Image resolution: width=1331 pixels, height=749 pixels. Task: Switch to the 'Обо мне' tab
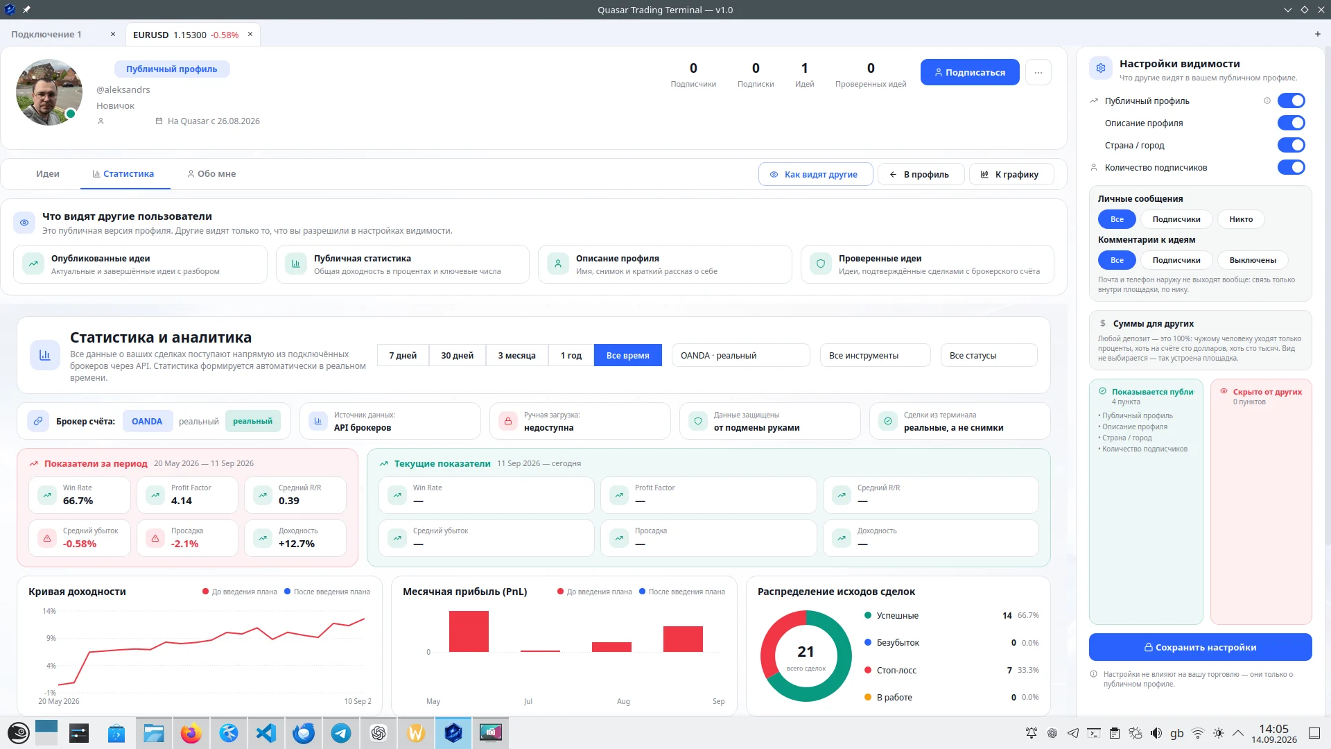(211, 174)
